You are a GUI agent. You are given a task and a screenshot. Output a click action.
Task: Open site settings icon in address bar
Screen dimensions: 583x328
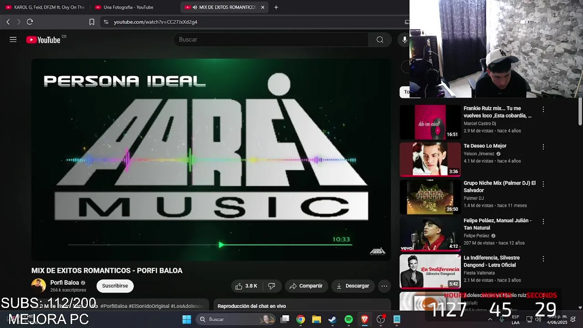pos(106,22)
